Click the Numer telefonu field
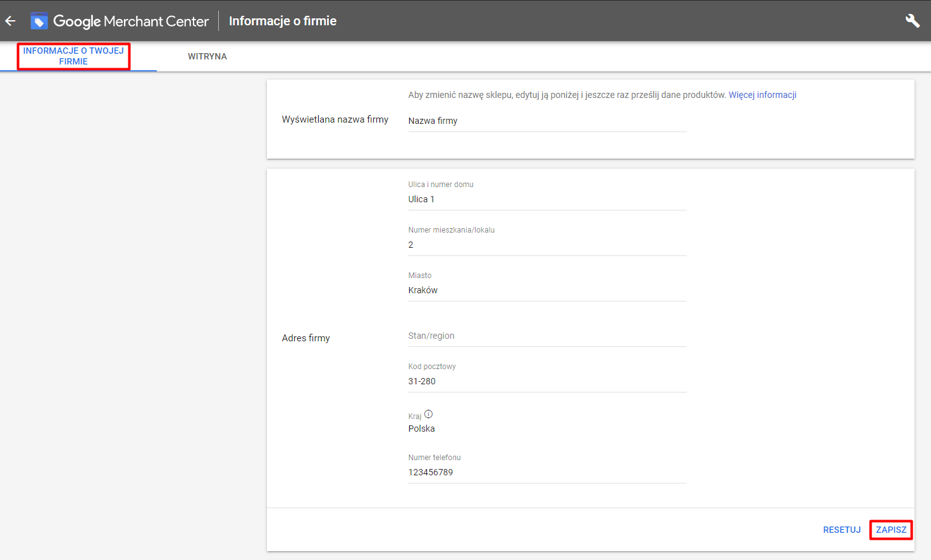The image size is (931, 560). tap(546, 472)
